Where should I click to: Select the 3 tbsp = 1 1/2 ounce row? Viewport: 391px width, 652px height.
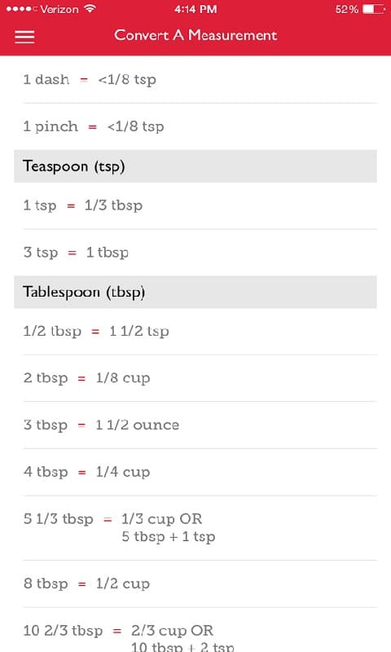coord(200,425)
